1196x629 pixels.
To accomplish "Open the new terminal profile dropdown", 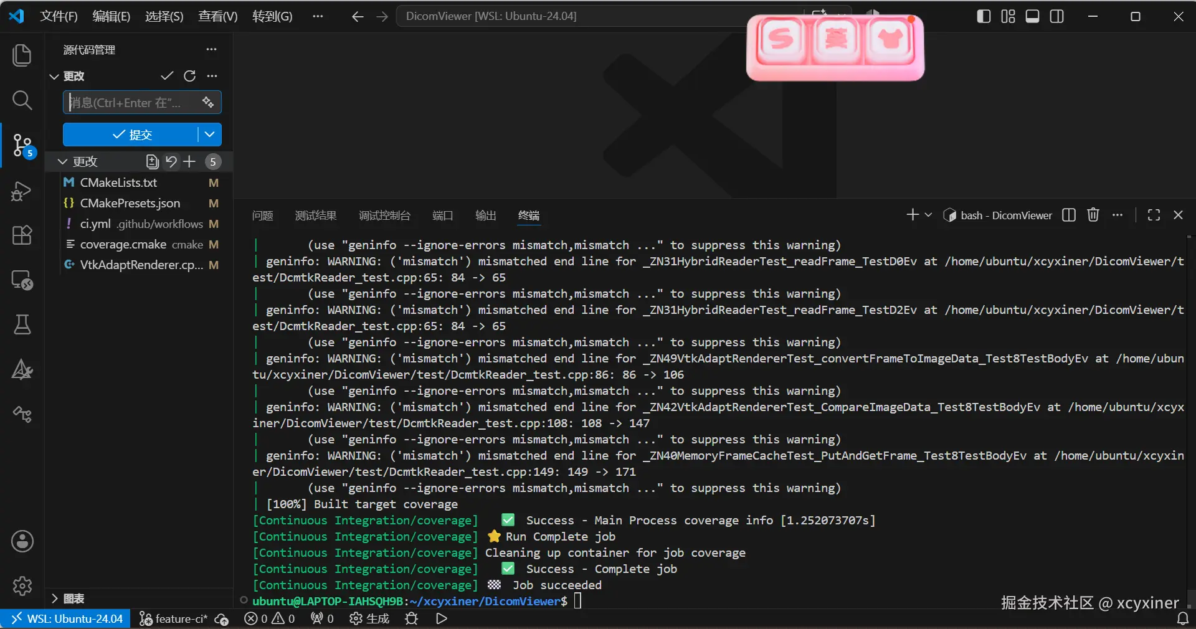I will coord(928,215).
